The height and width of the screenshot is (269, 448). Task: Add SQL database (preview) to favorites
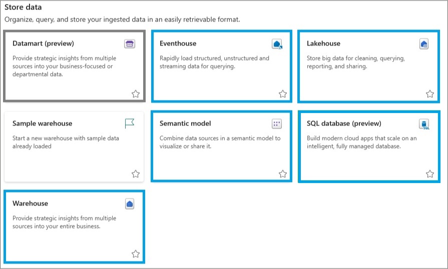429,174
